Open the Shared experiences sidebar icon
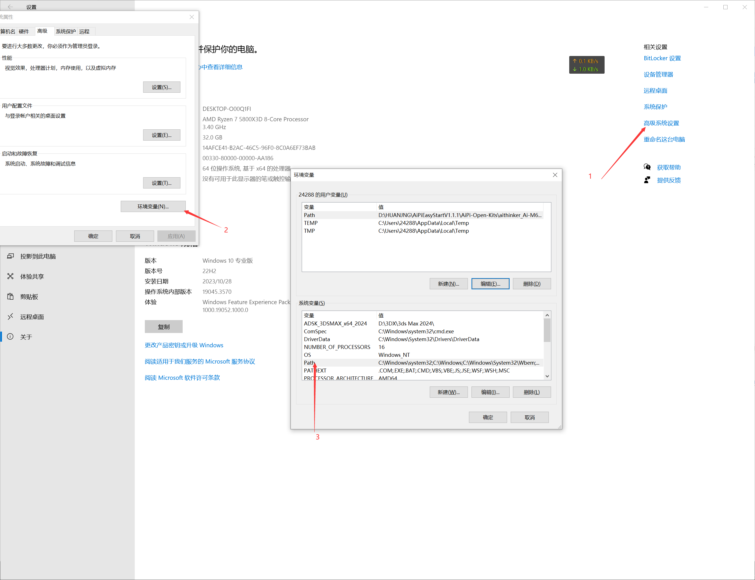 click(x=10, y=276)
